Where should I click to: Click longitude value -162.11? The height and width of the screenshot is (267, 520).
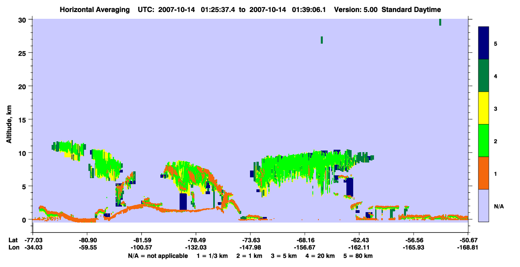pyautogui.click(x=359, y=247)
